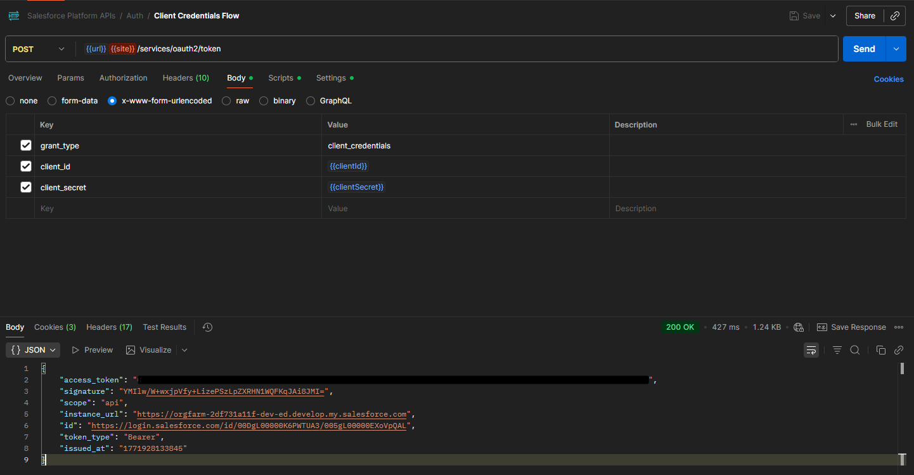
Task: Click the Save disk icon
Action: coord(794,16)
